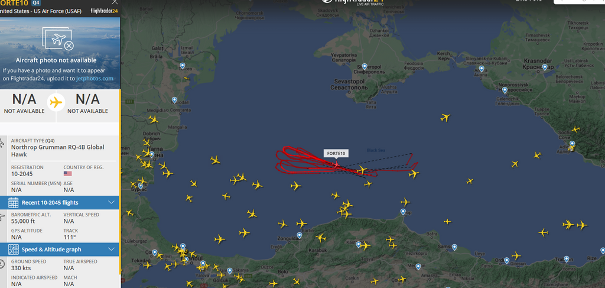Select the Sochi airport pin marker
The width and height of the screenshot is (605, 288).
pyautogui.click(x=572, y=144)
